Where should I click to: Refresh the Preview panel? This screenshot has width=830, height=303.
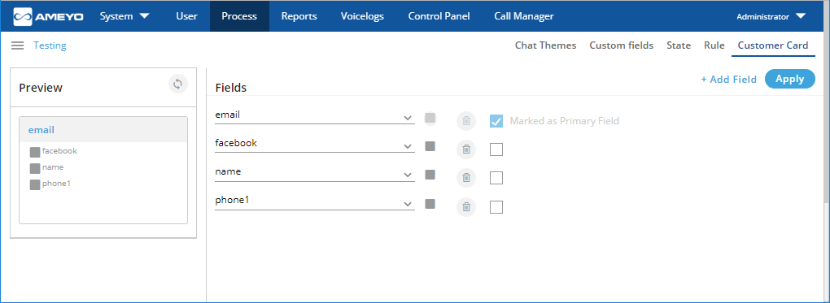pos(178,84)
